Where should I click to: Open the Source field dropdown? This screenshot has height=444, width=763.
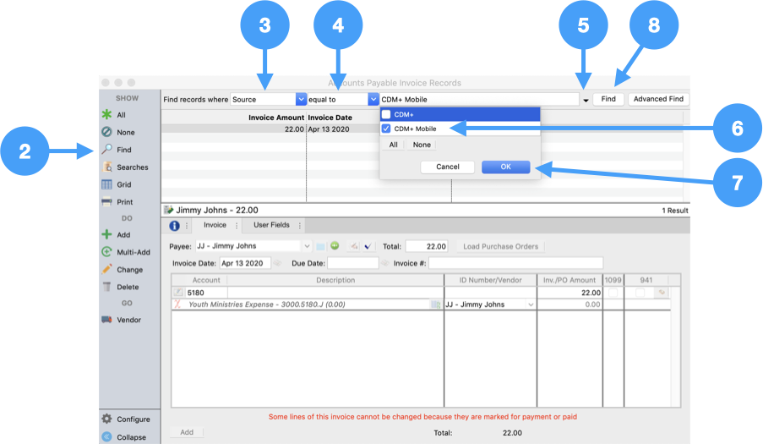click(301, 99)
